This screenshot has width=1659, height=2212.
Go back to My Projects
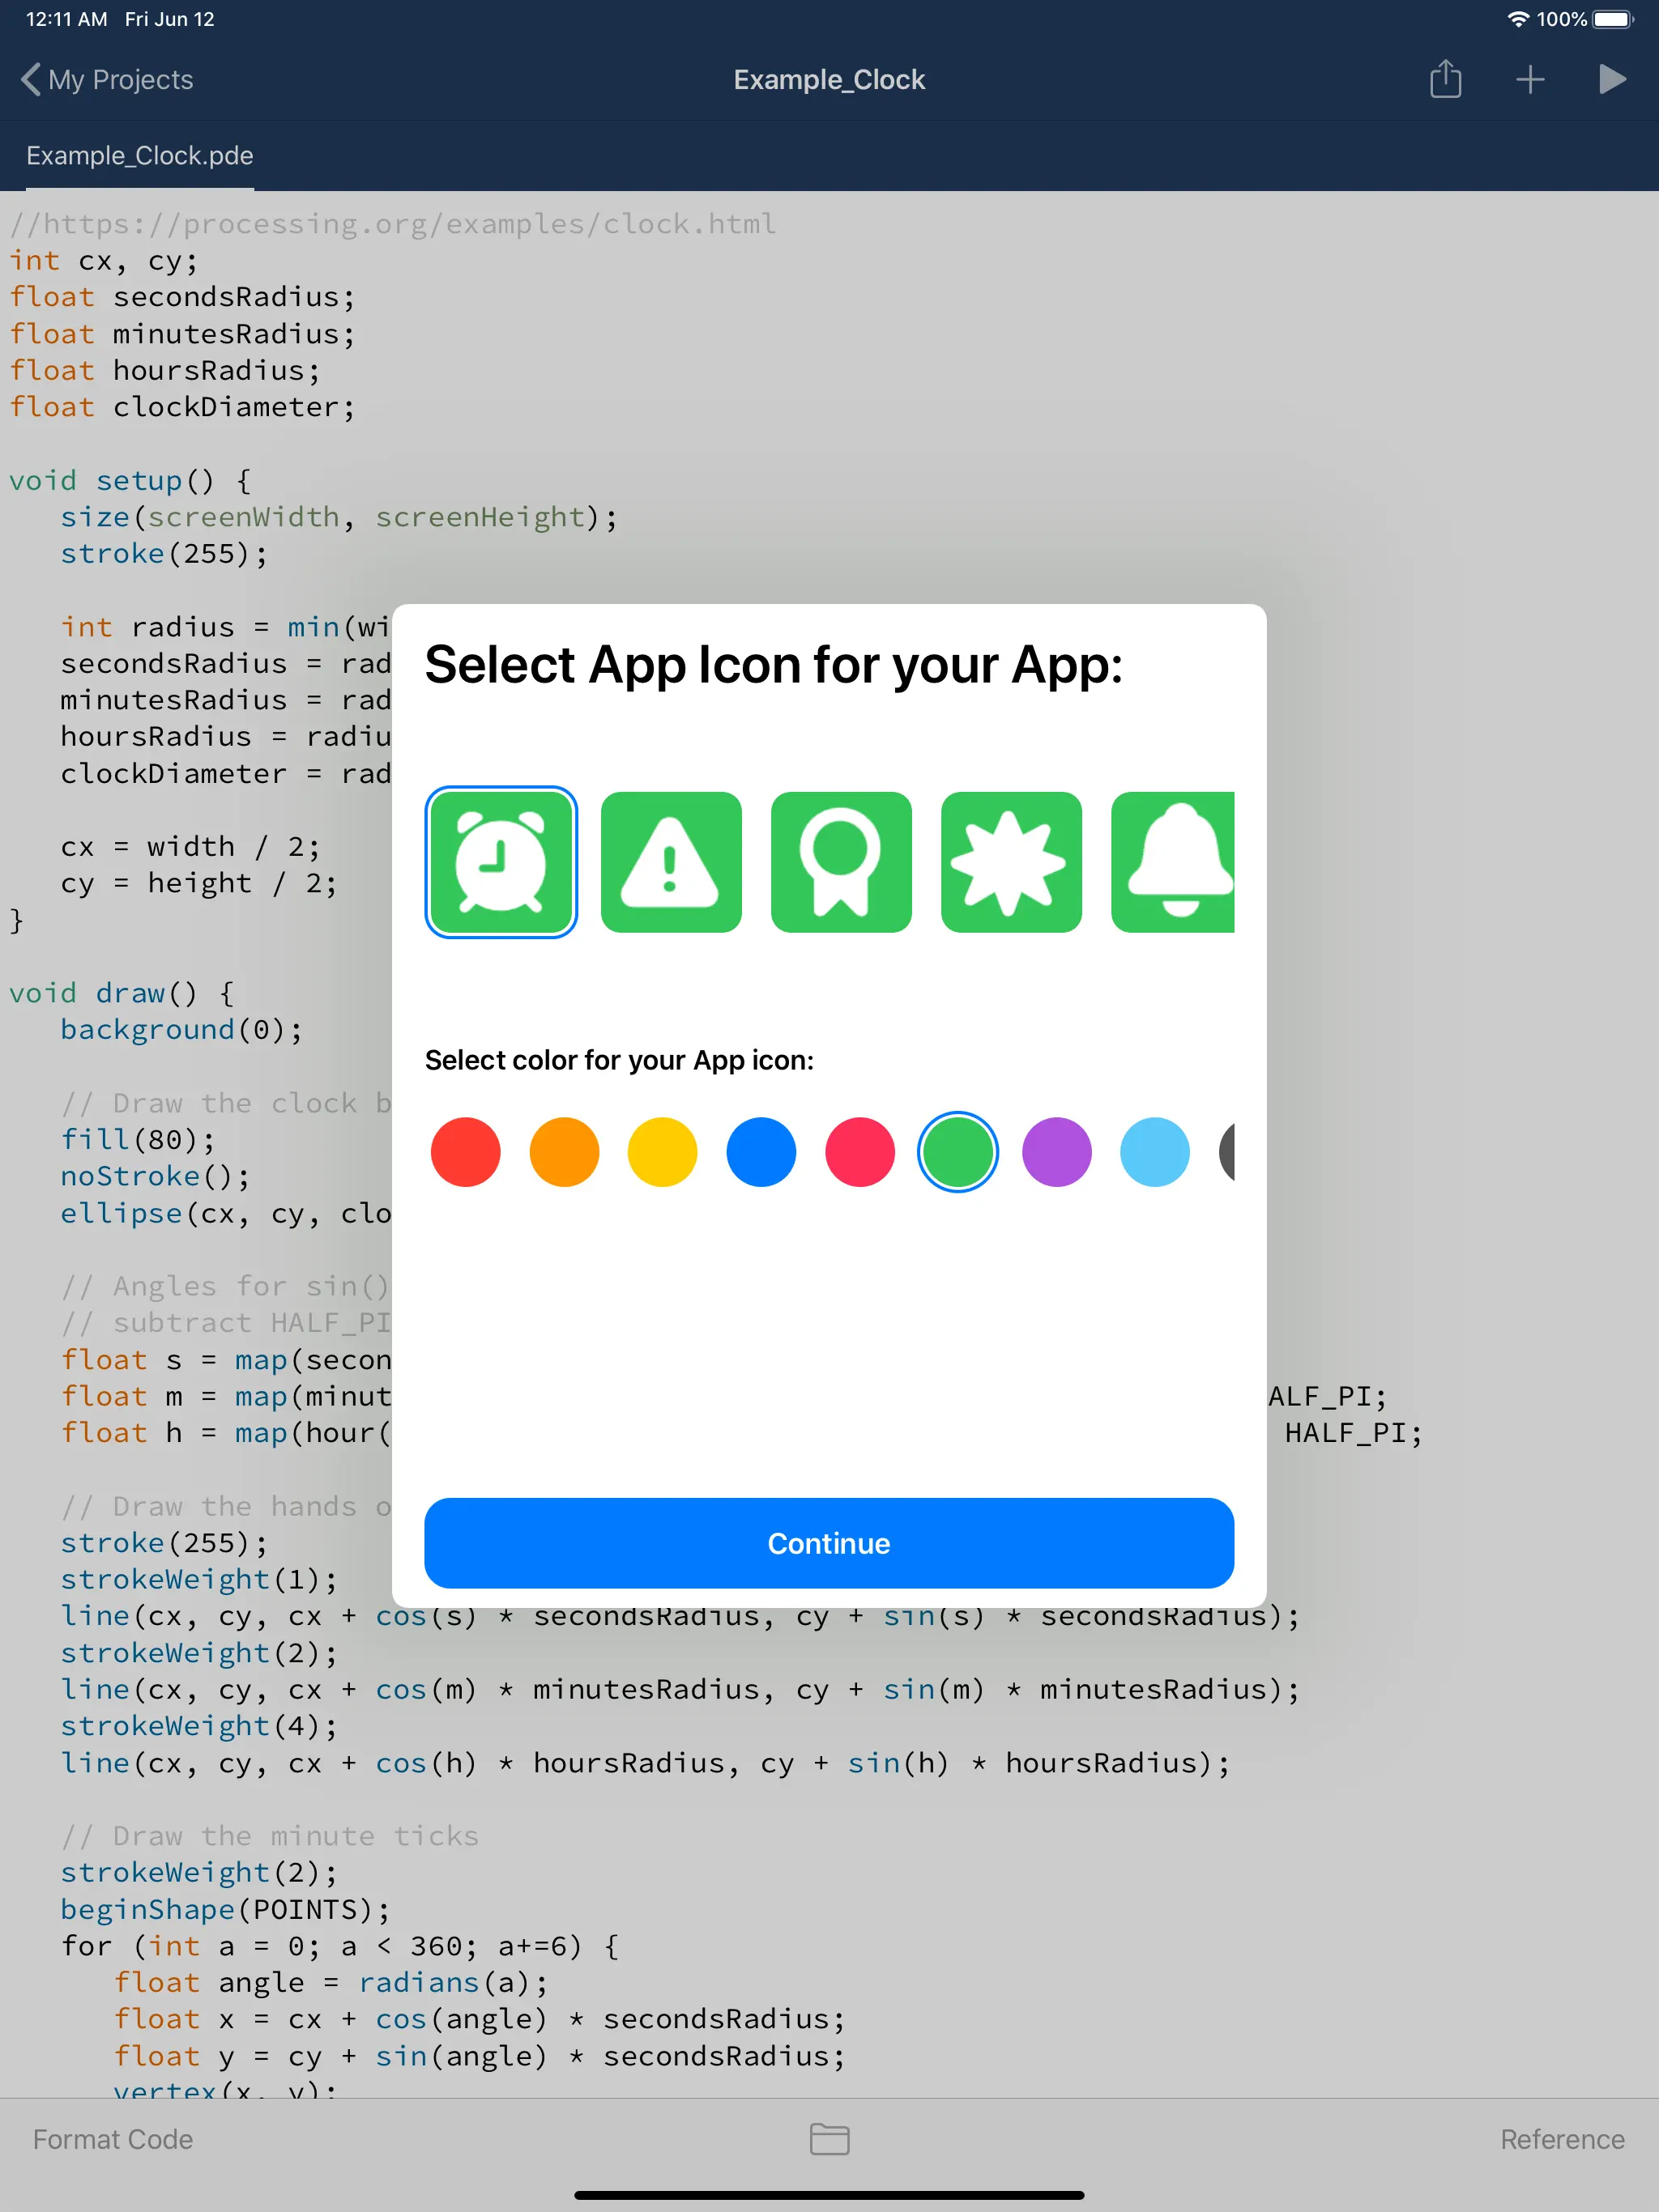point(108,79)
